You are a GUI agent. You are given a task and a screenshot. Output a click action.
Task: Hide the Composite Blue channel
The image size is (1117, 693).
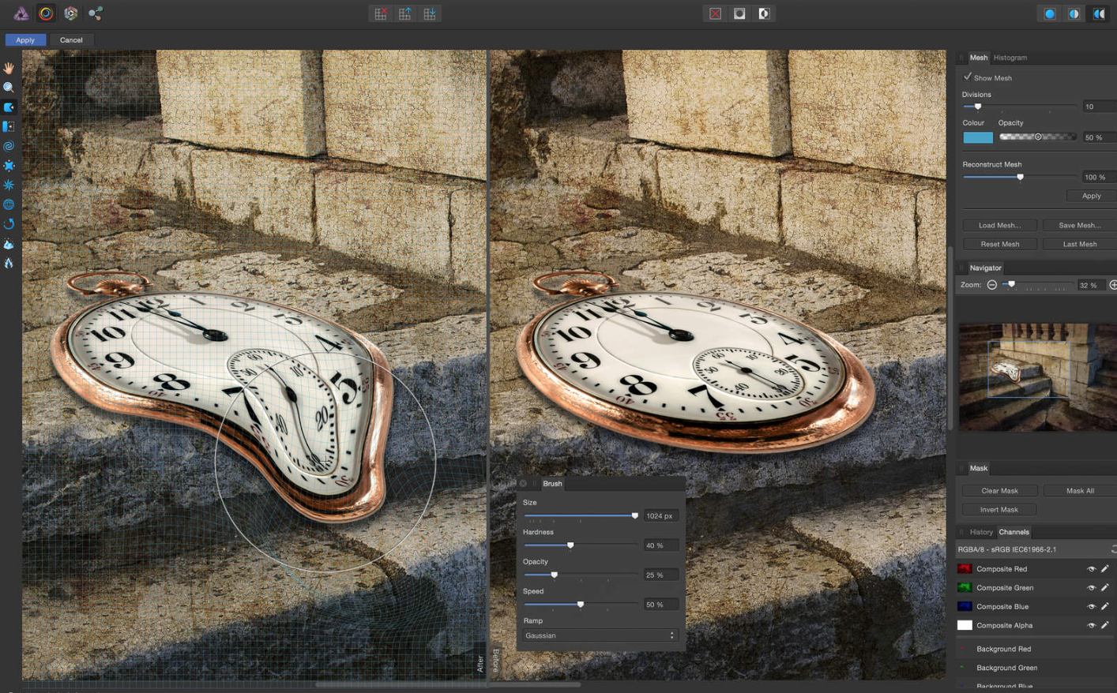coord(1091,606)
